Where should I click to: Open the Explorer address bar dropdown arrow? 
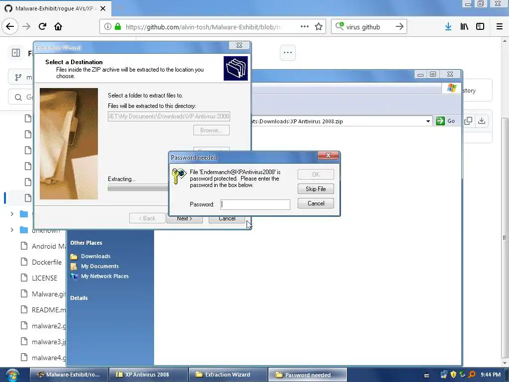428,121
